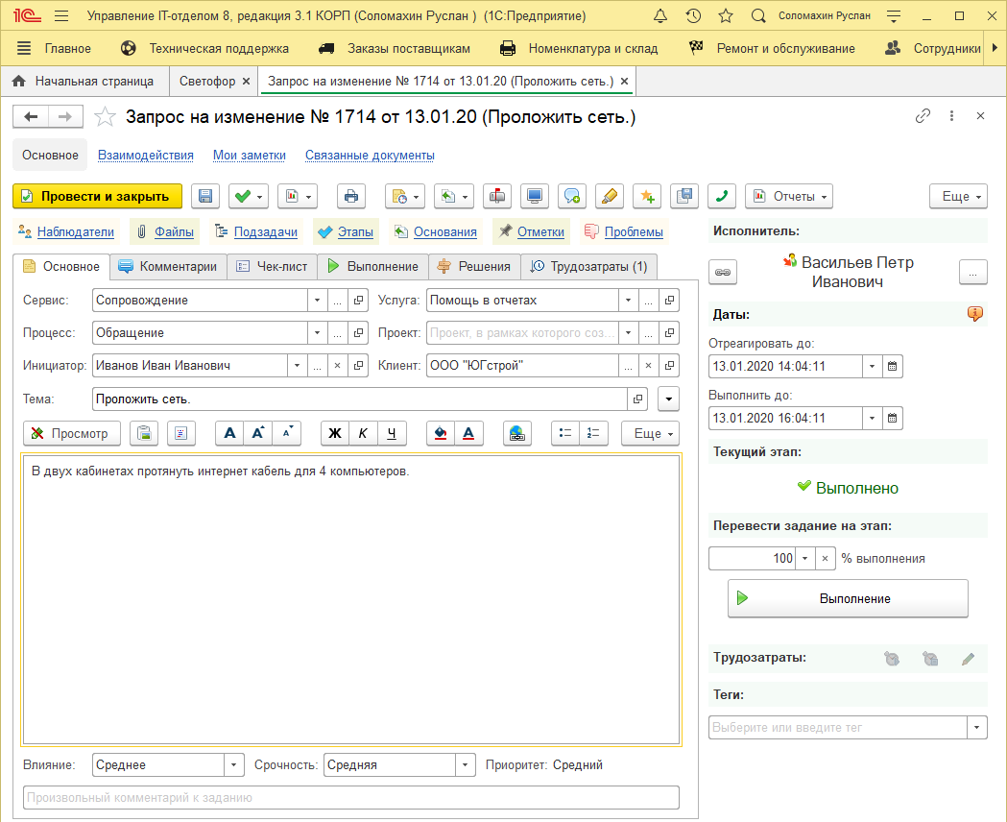The height and width of the screenshot is (822, 1007).
Task: Toggle bold (Ж) text formatting
Action: [x=335, y=433]
